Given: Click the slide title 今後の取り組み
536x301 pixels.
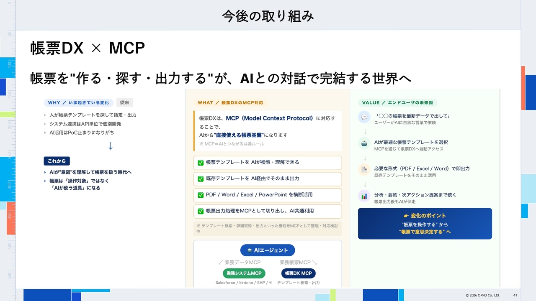Looking at the screenshot, I should click(x=268, y=16).
